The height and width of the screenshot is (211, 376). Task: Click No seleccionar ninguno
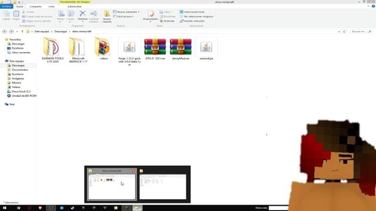click(196, 16)
